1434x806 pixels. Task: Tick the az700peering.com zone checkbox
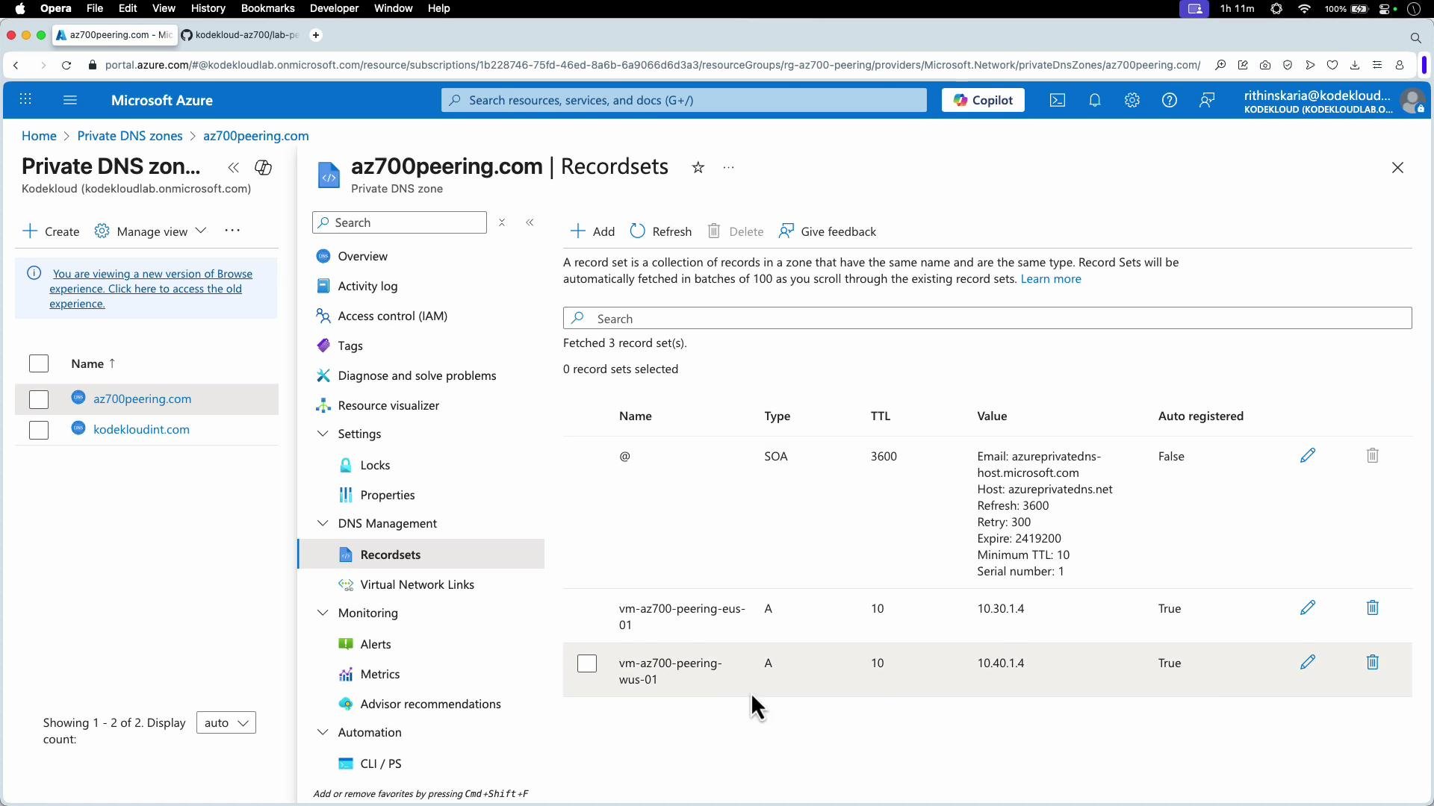click(x=39, y=399)
